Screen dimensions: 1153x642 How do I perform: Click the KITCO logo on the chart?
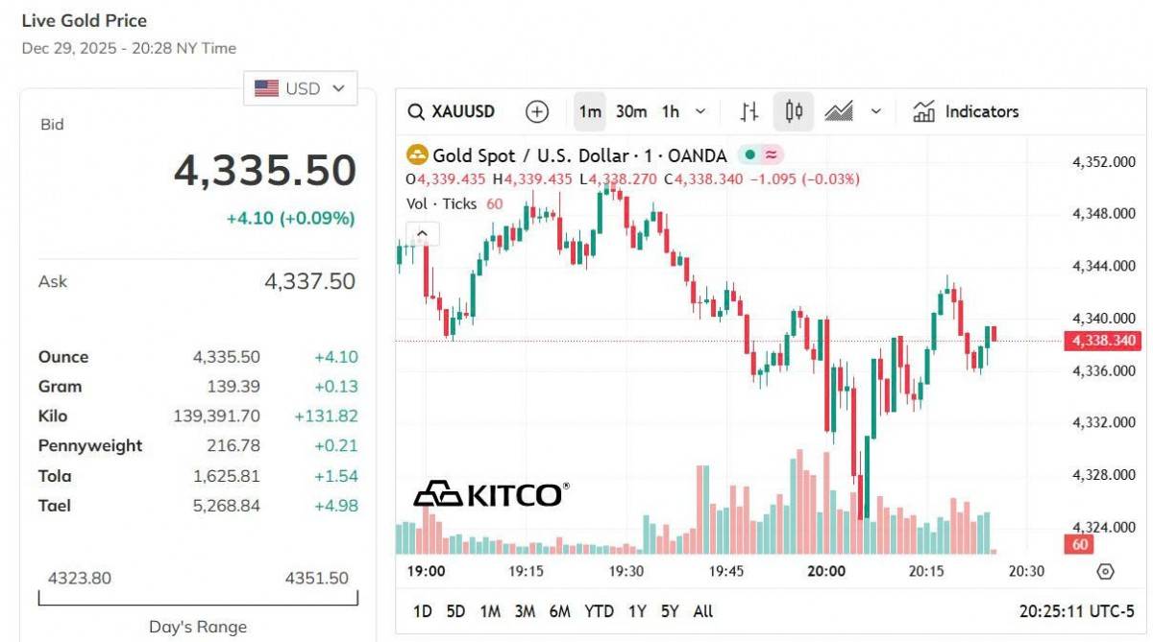(492, 495)
